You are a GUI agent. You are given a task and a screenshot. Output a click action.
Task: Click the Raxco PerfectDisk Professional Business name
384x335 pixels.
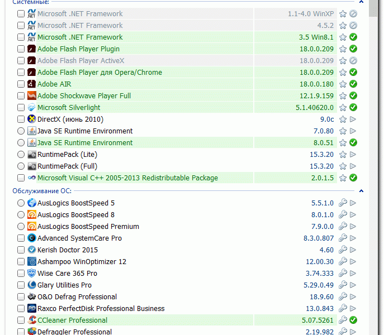tap(101, 308)
